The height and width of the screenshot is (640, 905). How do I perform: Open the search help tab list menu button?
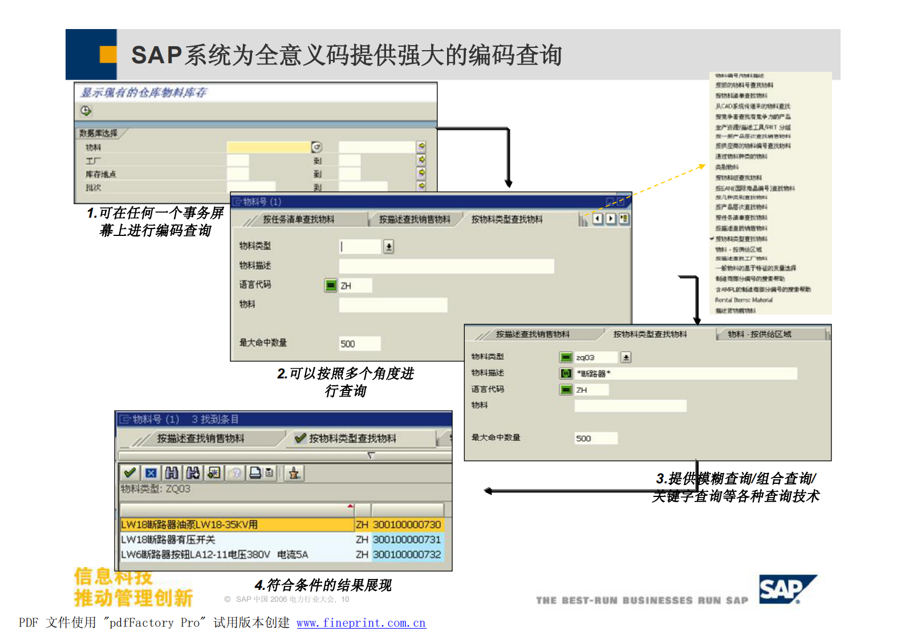coord(624,218)
